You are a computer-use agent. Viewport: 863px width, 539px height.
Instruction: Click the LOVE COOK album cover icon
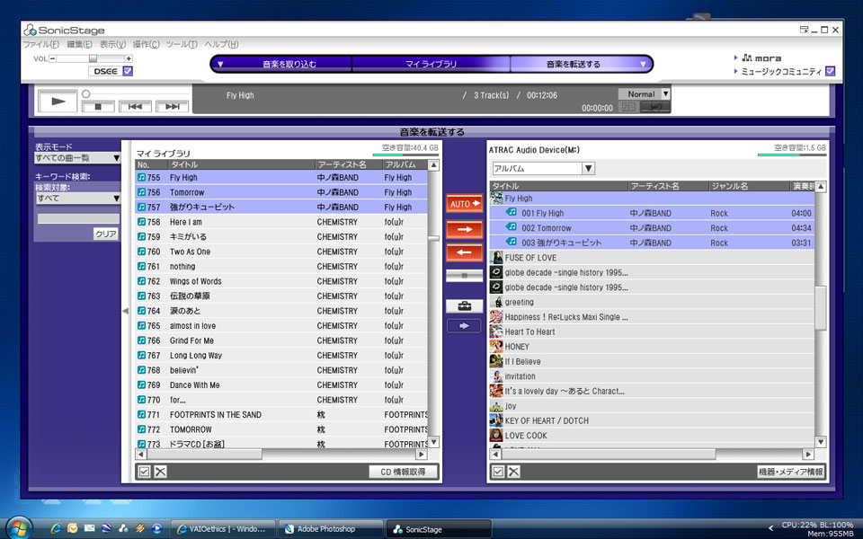tap(496, 436)
